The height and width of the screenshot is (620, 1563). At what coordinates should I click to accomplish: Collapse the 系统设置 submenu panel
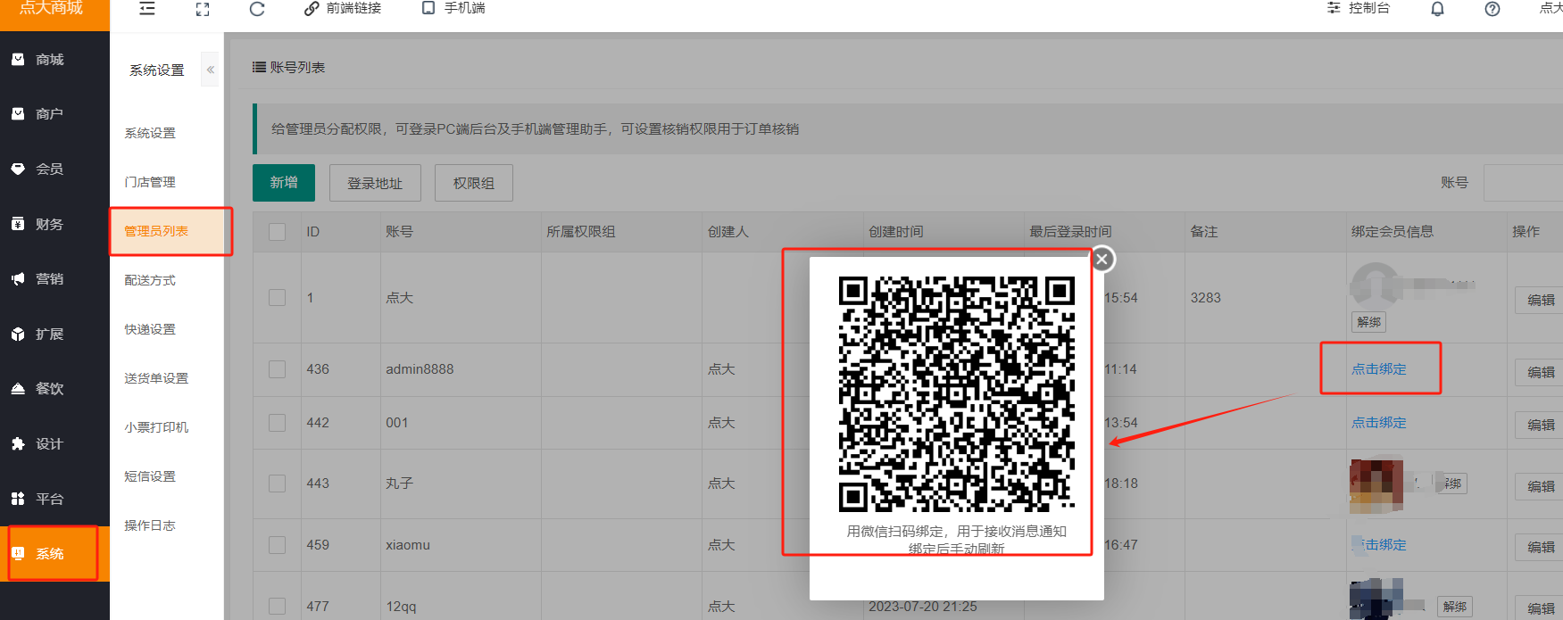[211, 70]
